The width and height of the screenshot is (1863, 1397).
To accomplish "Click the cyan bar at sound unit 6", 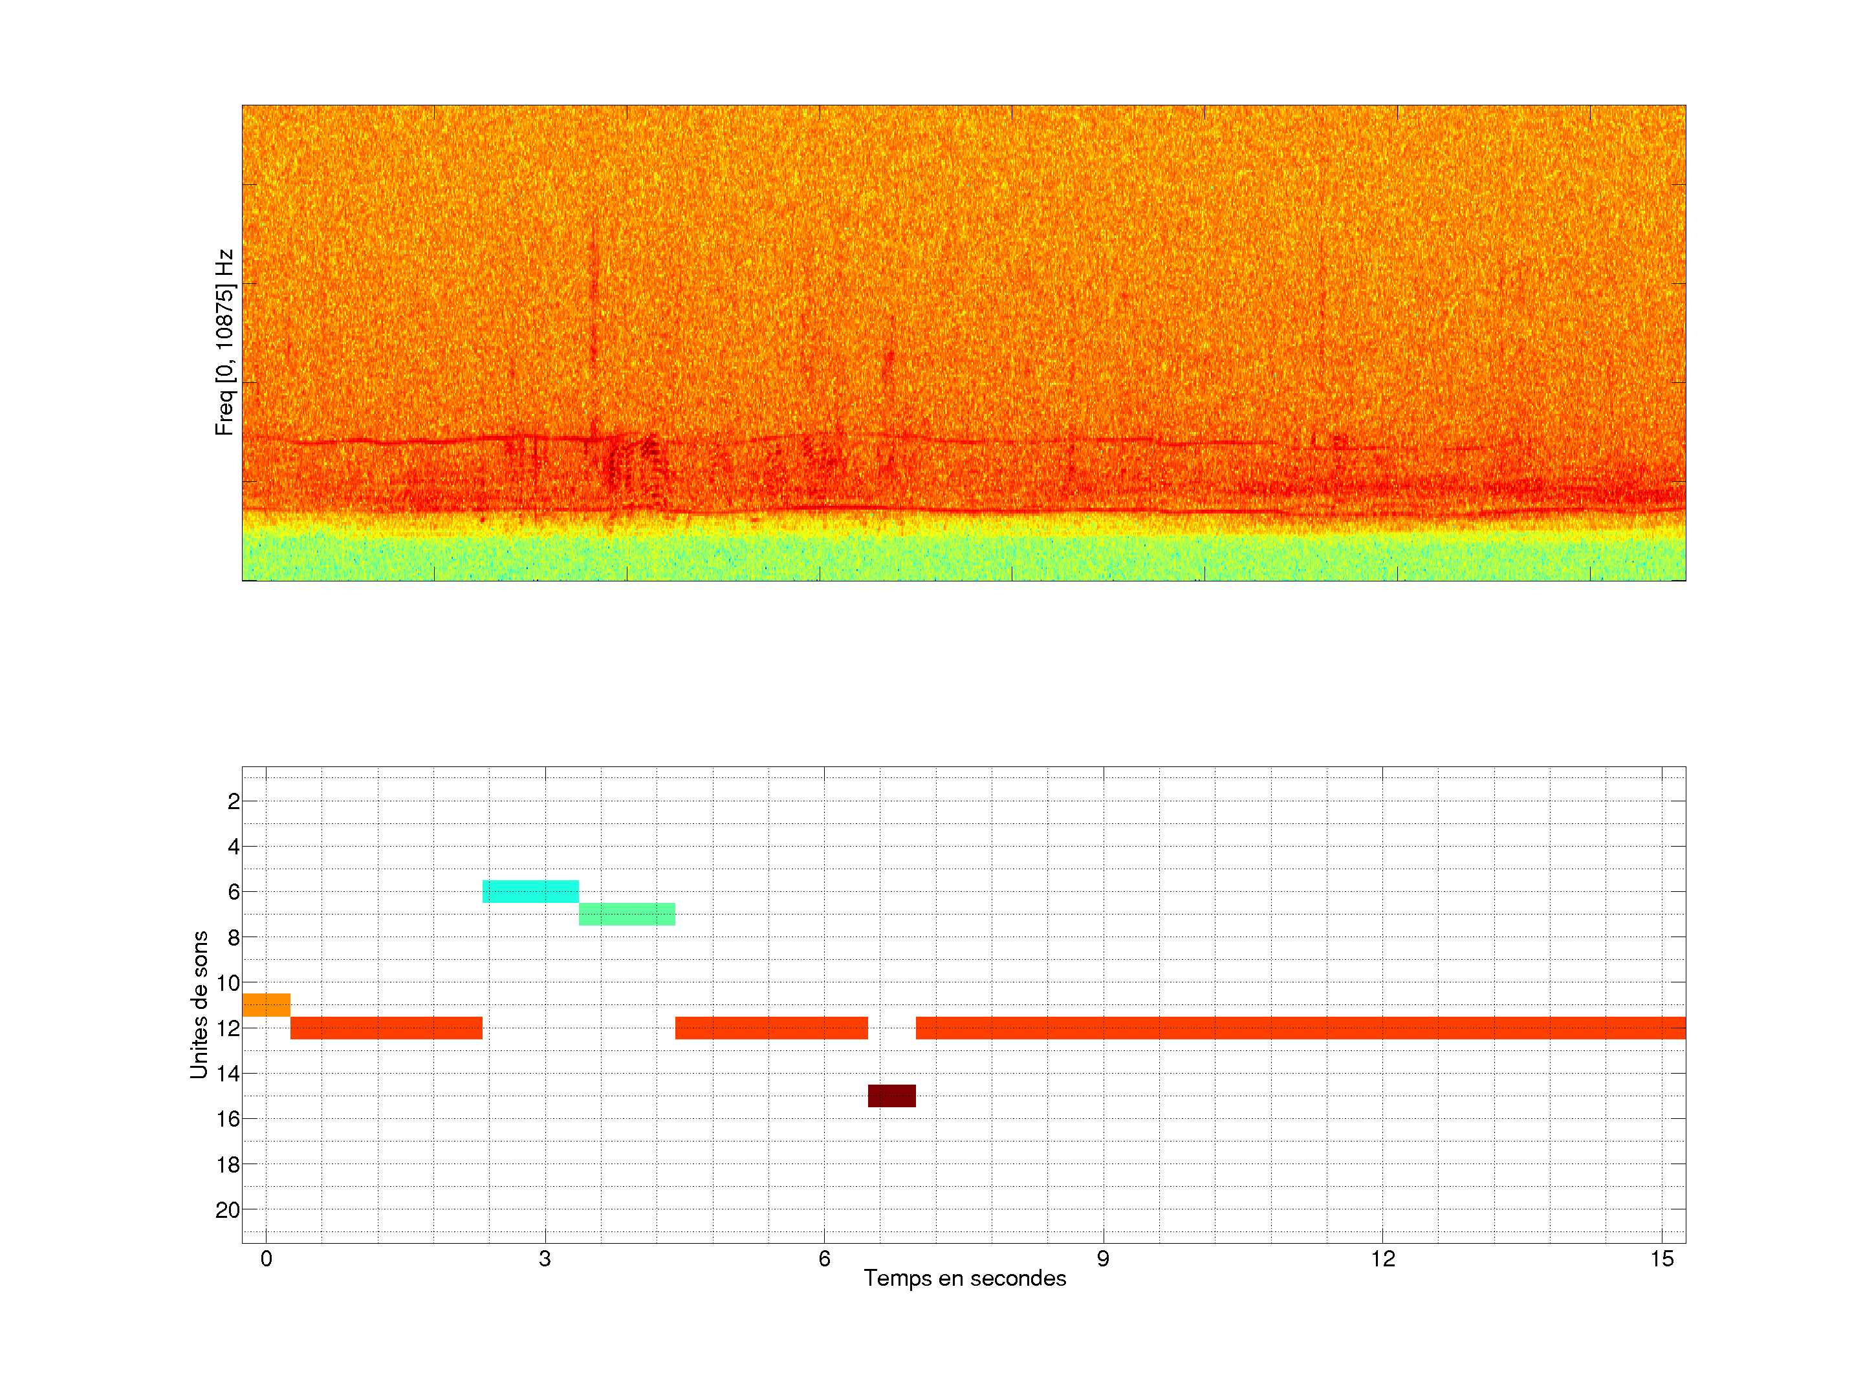I will click(530, 891).
